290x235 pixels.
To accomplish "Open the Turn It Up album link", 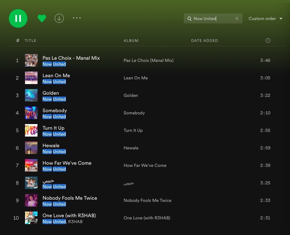I will [133, 130].
